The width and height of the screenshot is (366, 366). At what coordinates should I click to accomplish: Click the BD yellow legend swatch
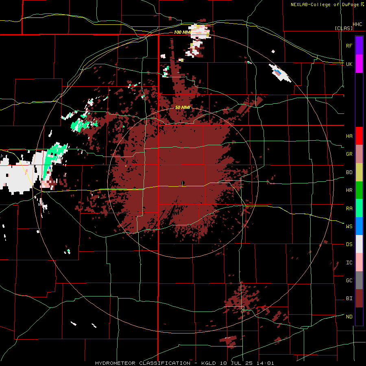[359, 172]
